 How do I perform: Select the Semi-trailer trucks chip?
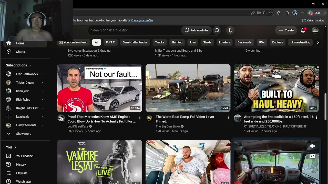[135, 42]
